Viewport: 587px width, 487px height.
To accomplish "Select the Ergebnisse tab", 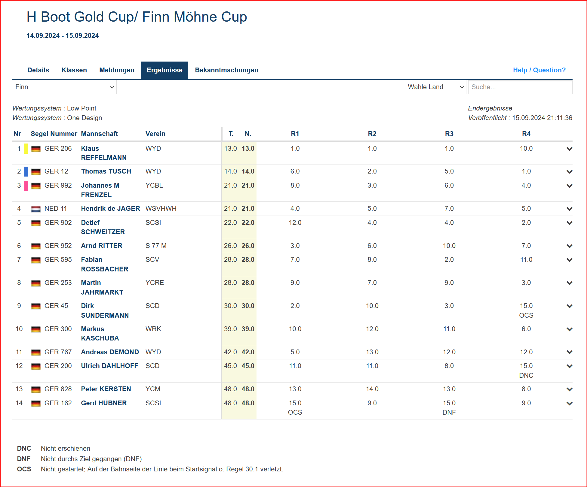I will pos(164,70).
